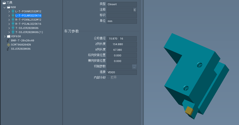Click tool holder icon for R-T-PCKNL2532M12
This screenshot has width=239, height=125.
(13, 20)
